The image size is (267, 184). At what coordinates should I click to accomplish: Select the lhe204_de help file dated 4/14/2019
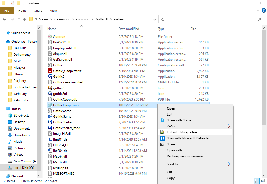tap(50, 139)
